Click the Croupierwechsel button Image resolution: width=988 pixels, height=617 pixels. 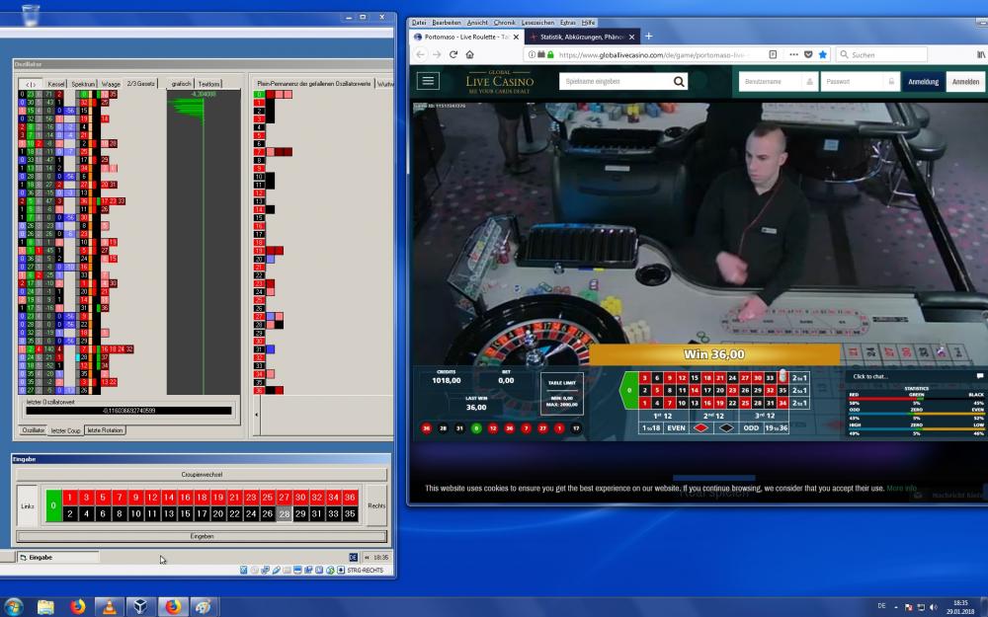tap(202, 475)
